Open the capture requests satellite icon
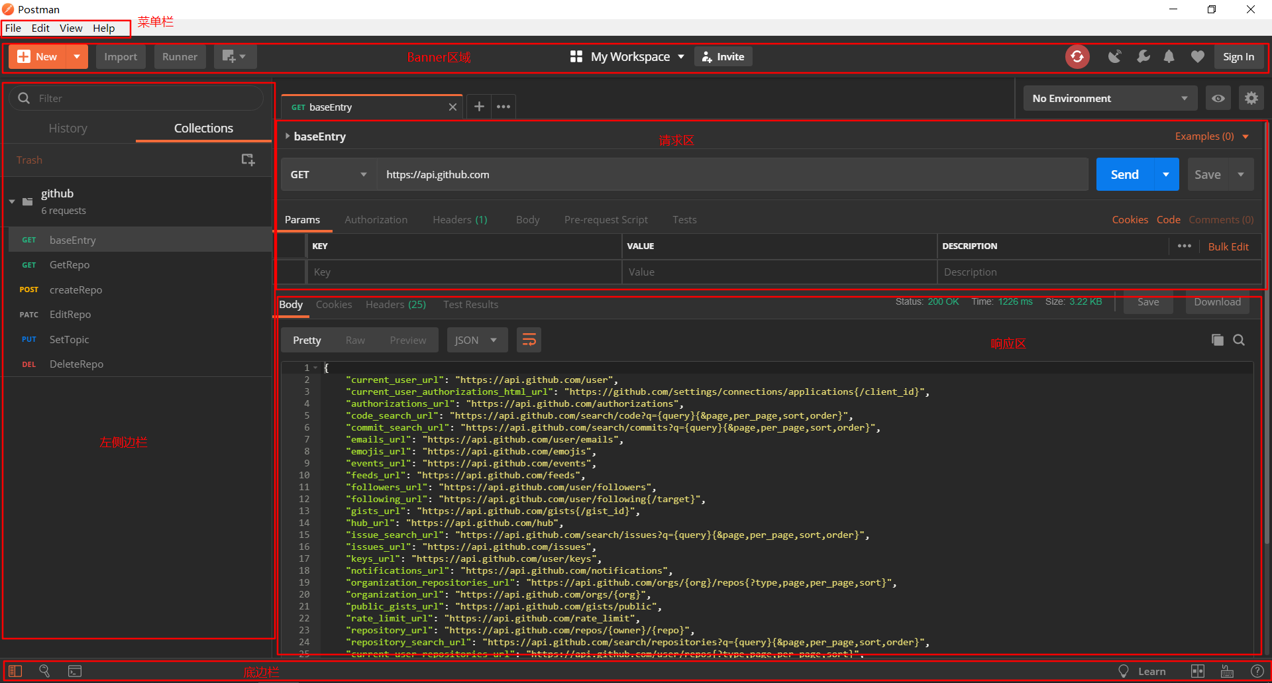The height and width of the screenshot is (683, 1272). pyautogui.click(x=1115, y=57)
